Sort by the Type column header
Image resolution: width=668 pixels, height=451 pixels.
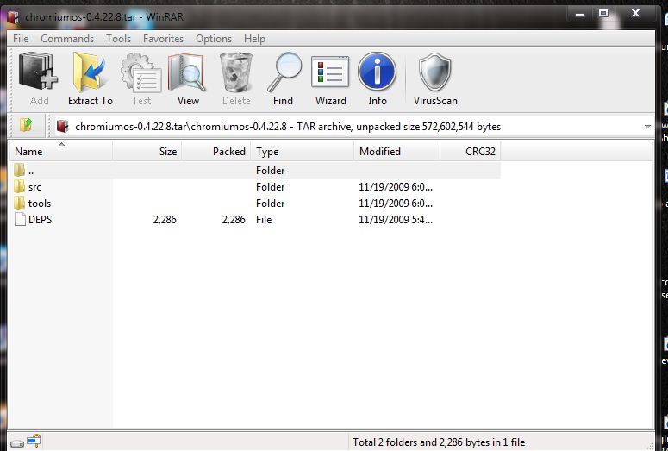pos(303,151)
